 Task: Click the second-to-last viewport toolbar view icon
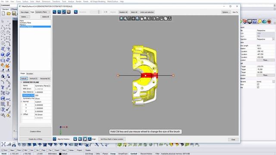click(x=166, y=19)
